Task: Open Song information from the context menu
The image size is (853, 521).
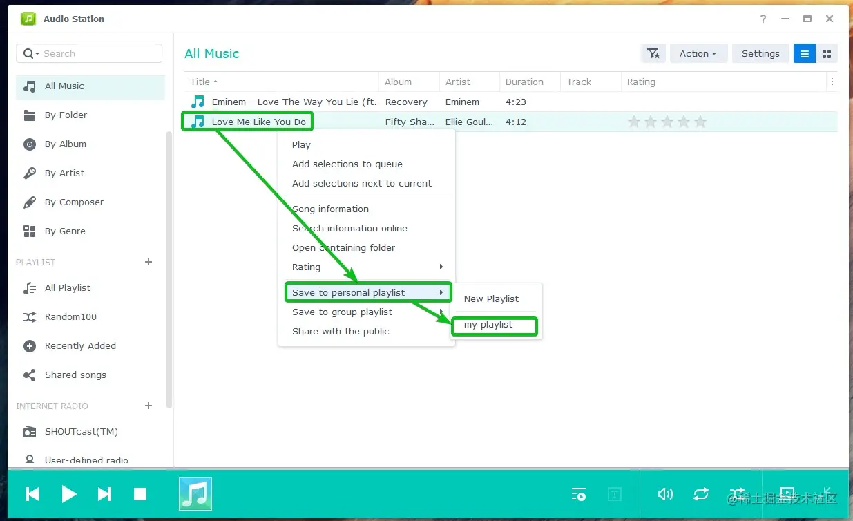Action: [367, 209]
